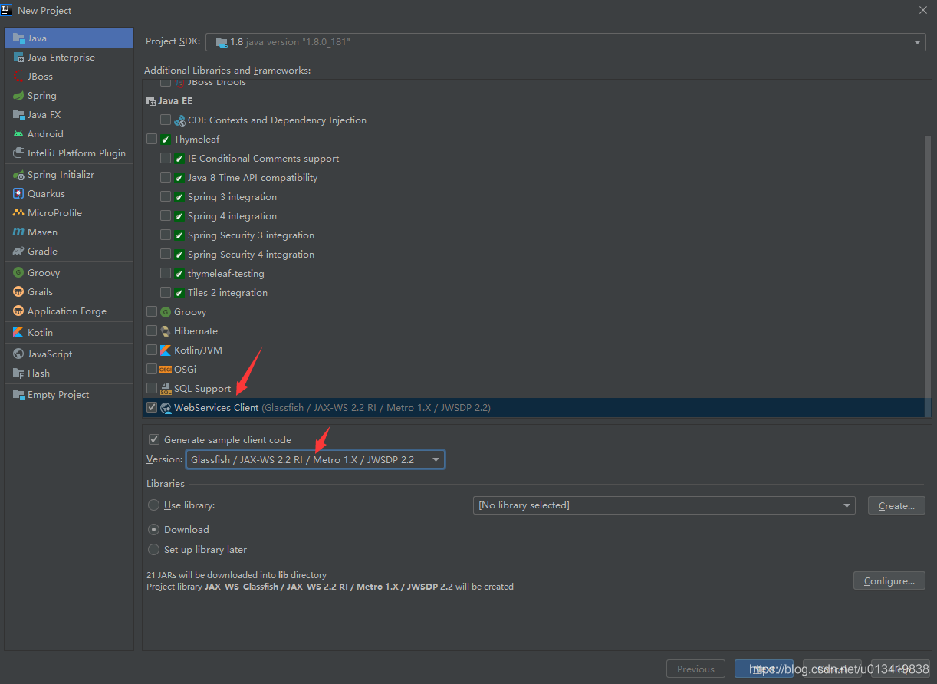
Task: Select Set up library later option
Action: (x=154, y=549)
